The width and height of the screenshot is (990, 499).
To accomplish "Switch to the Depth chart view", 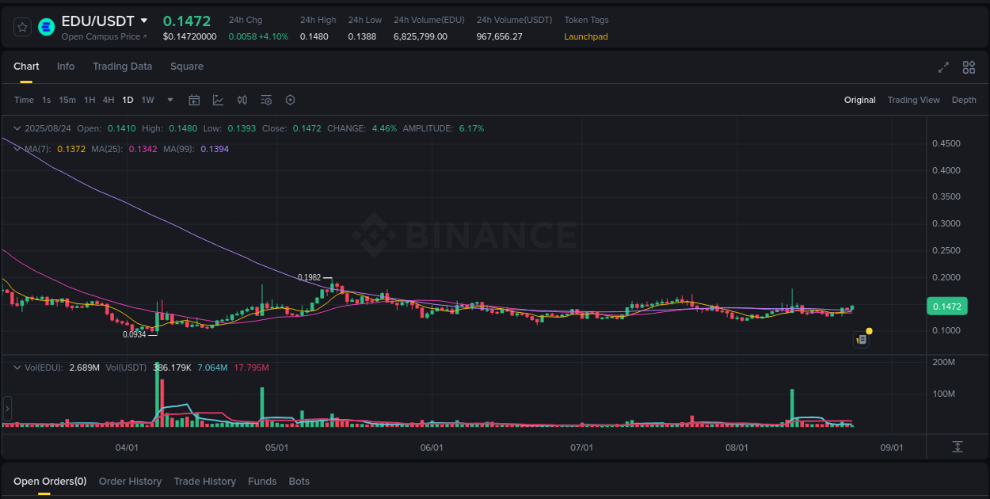I will point(964,100).
